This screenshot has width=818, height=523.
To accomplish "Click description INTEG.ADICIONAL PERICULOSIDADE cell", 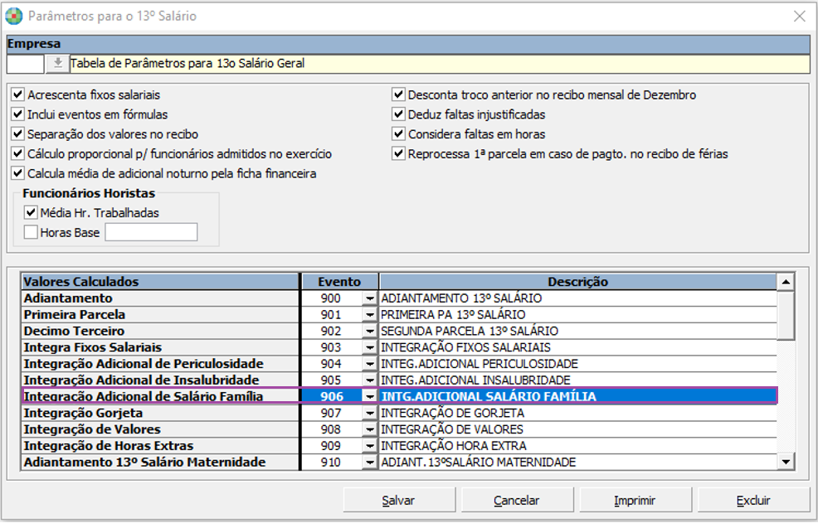I will pos(578,364).
